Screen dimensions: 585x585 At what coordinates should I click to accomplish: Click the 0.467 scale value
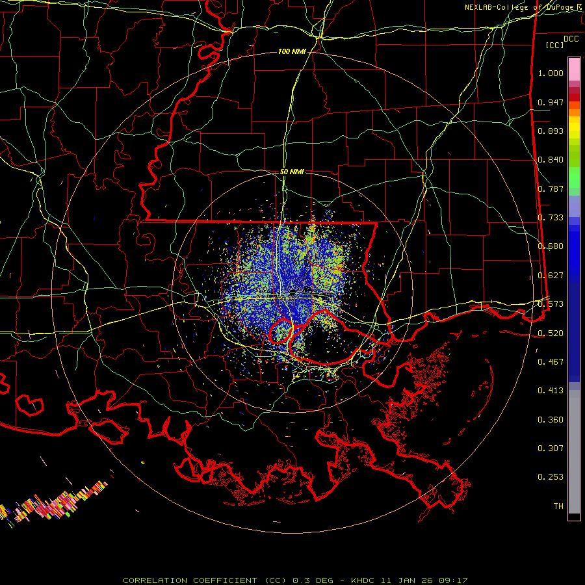[x=551, y=362]
